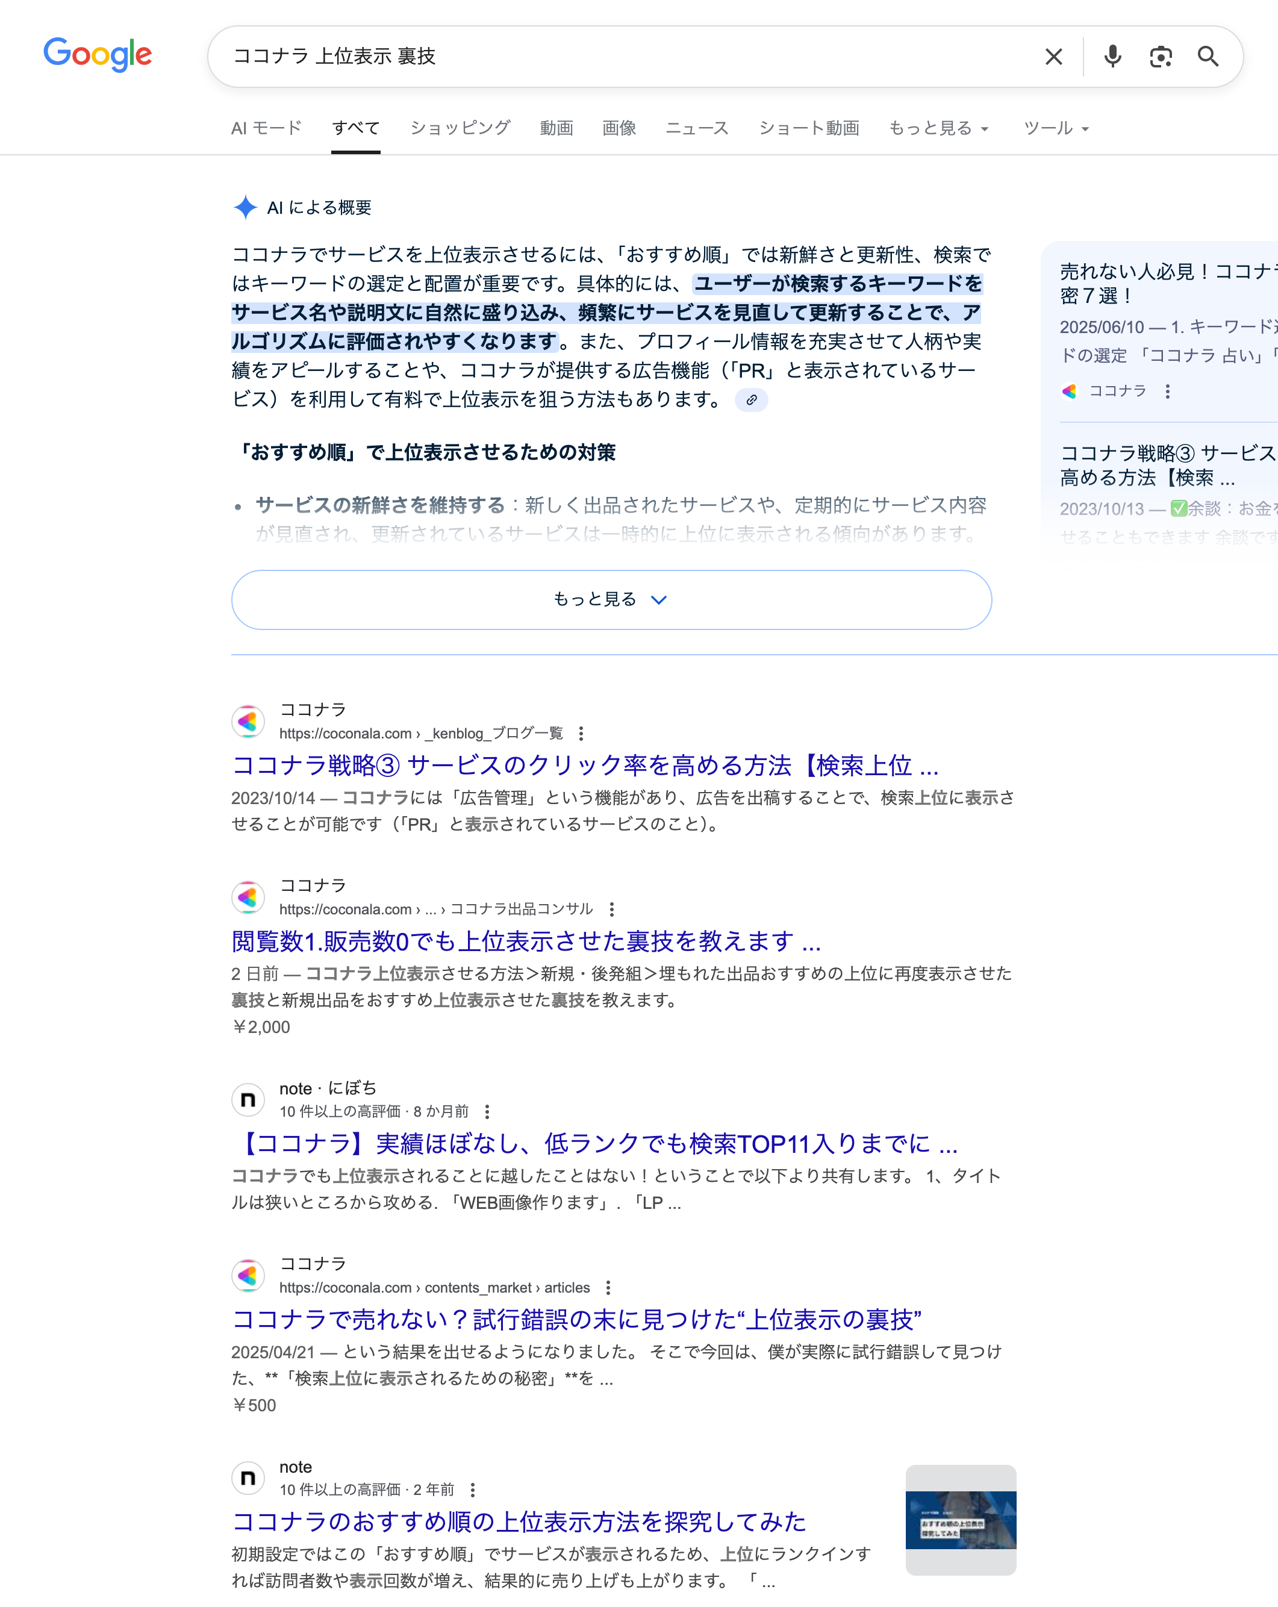Open the ニュース tab
Viewport: 1278px width, 1607px height.
pos(697,128)
